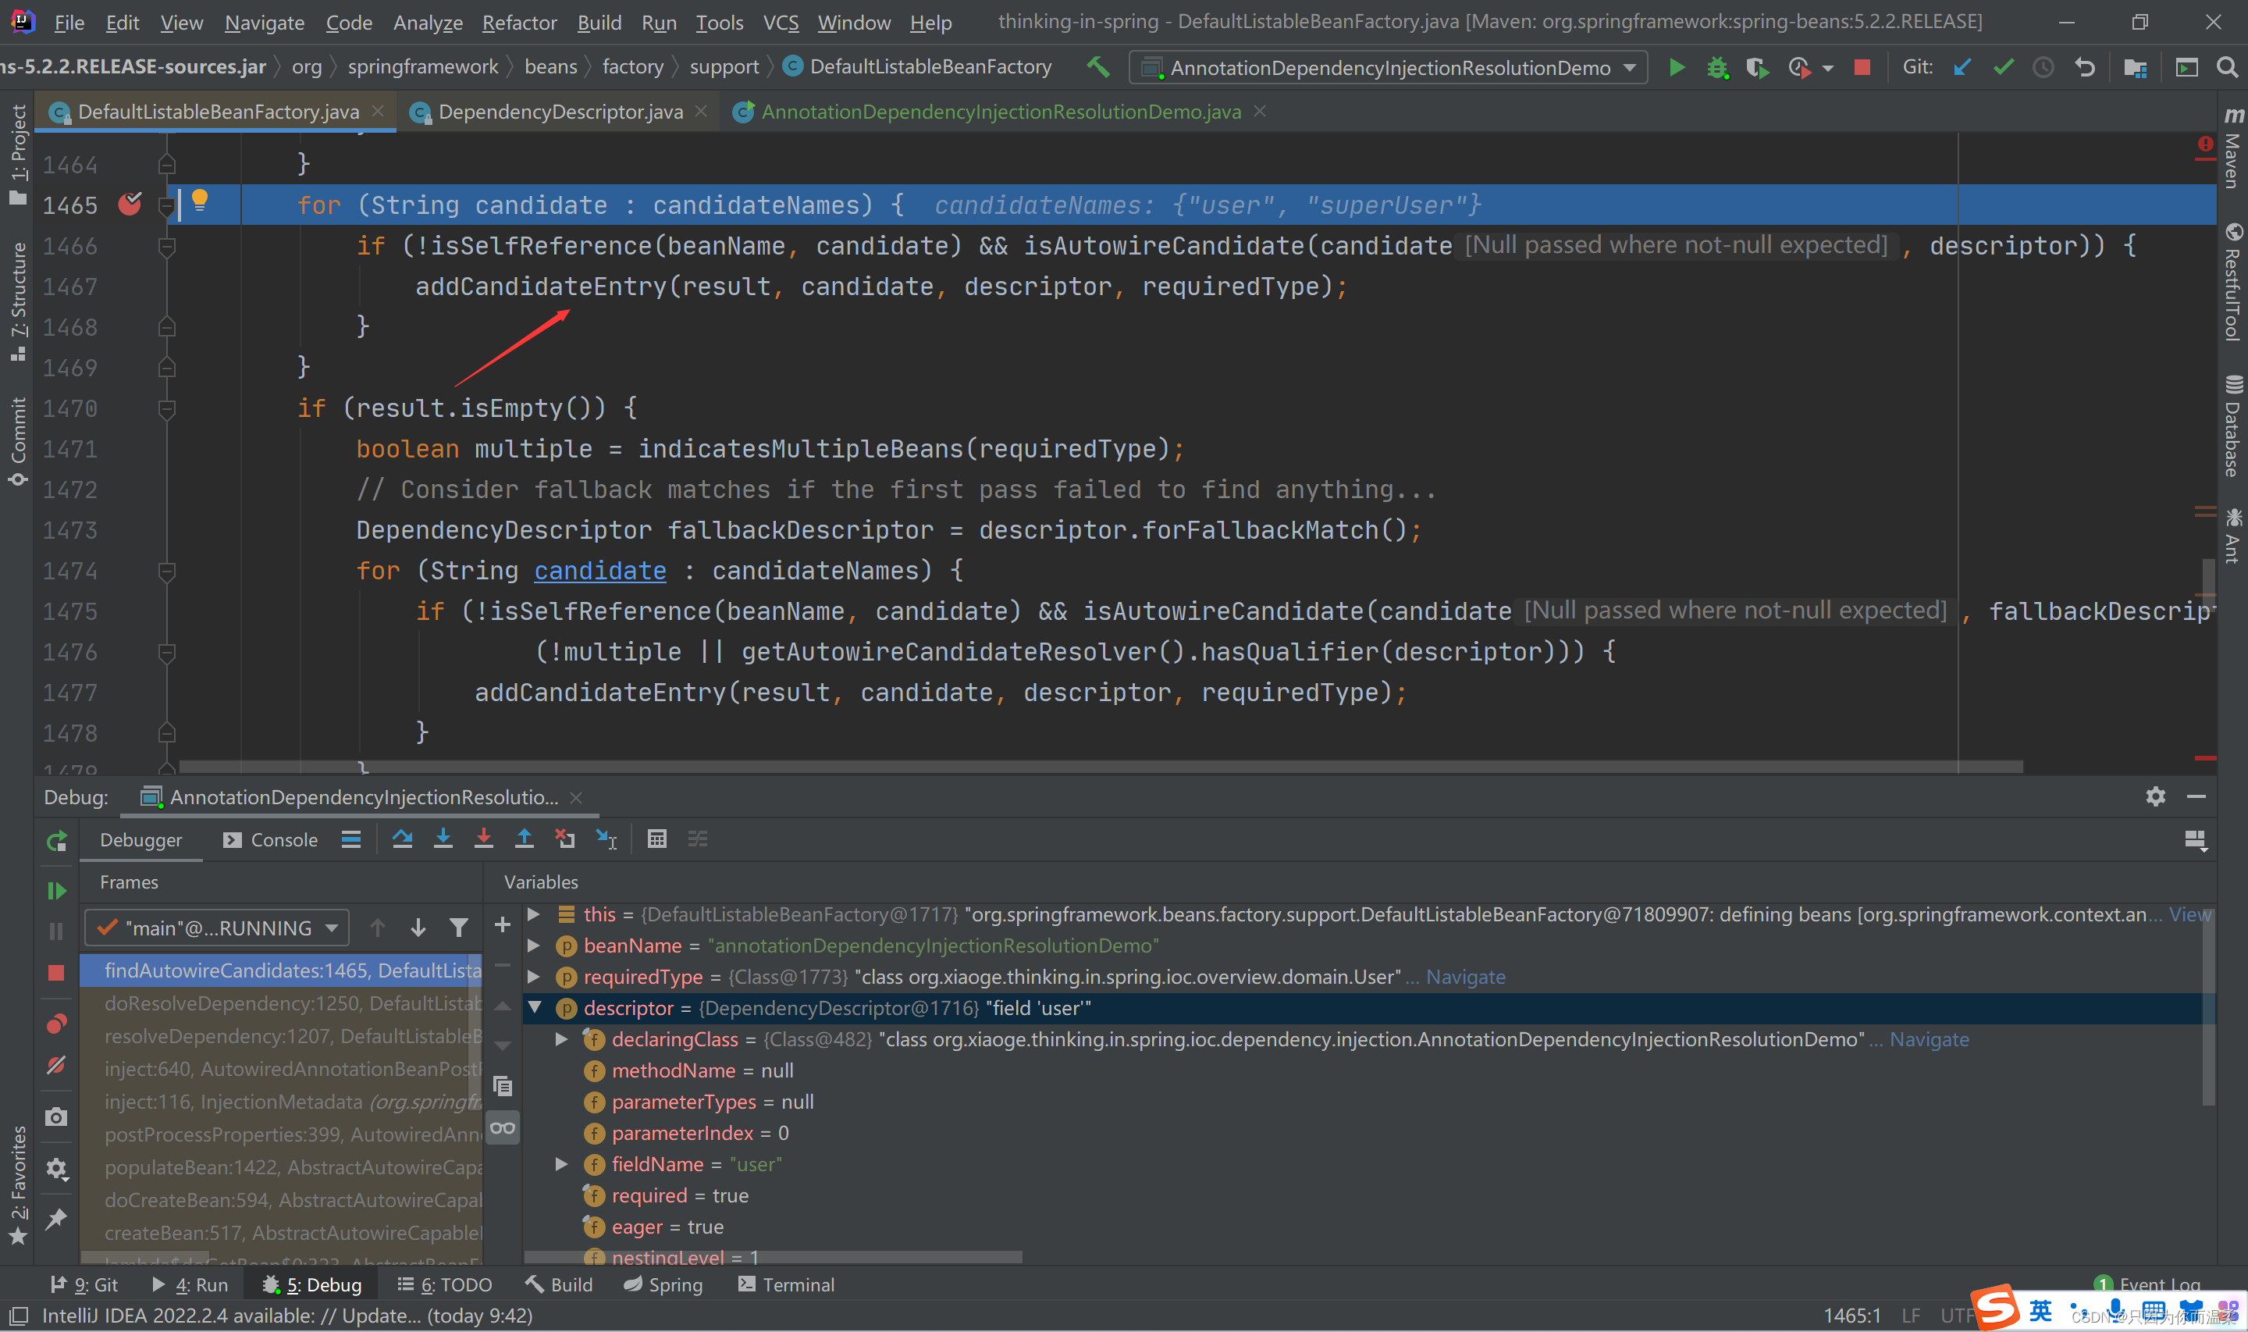Toggle the glasses icon in the Variables panel

tap(503, 1128)
